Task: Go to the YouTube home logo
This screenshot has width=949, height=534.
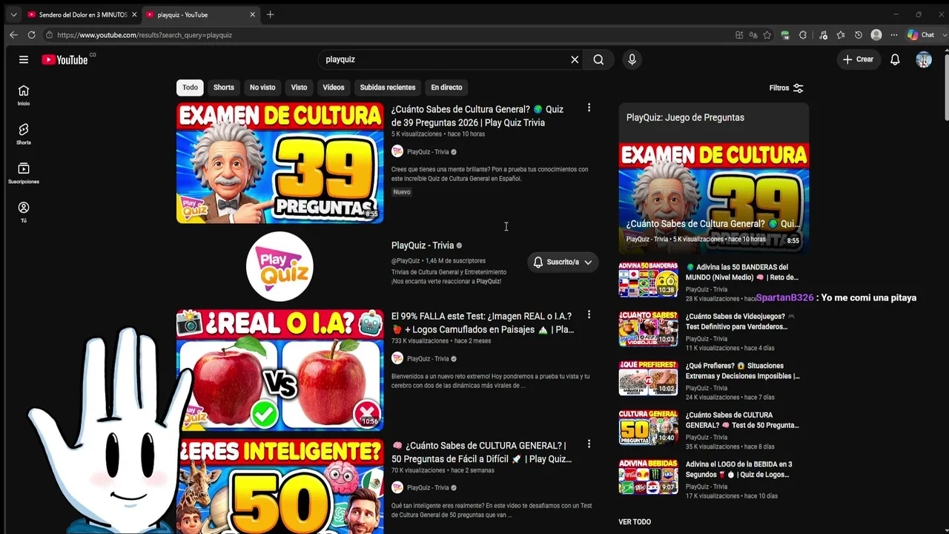Action: (65, 59)
